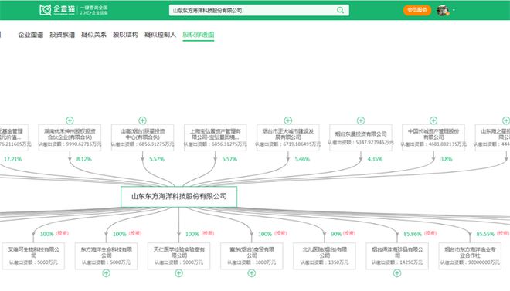Click the 5.46% shareholding percentage
Viewport: 510px width, 291px height.
[302, 159]
